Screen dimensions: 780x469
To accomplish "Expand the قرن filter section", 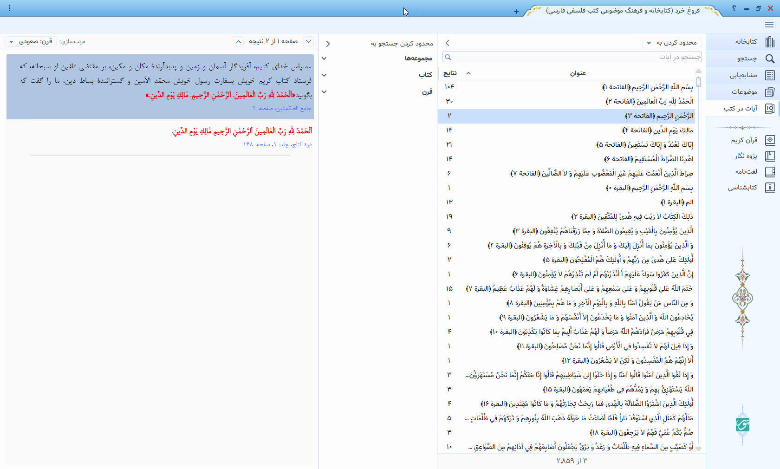I will 324,92.
